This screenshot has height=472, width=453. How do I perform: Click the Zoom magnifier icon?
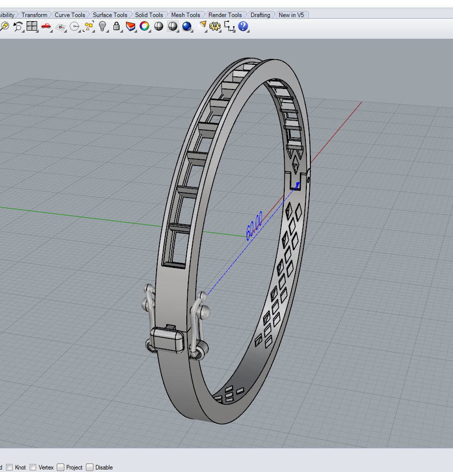(4, 27)
